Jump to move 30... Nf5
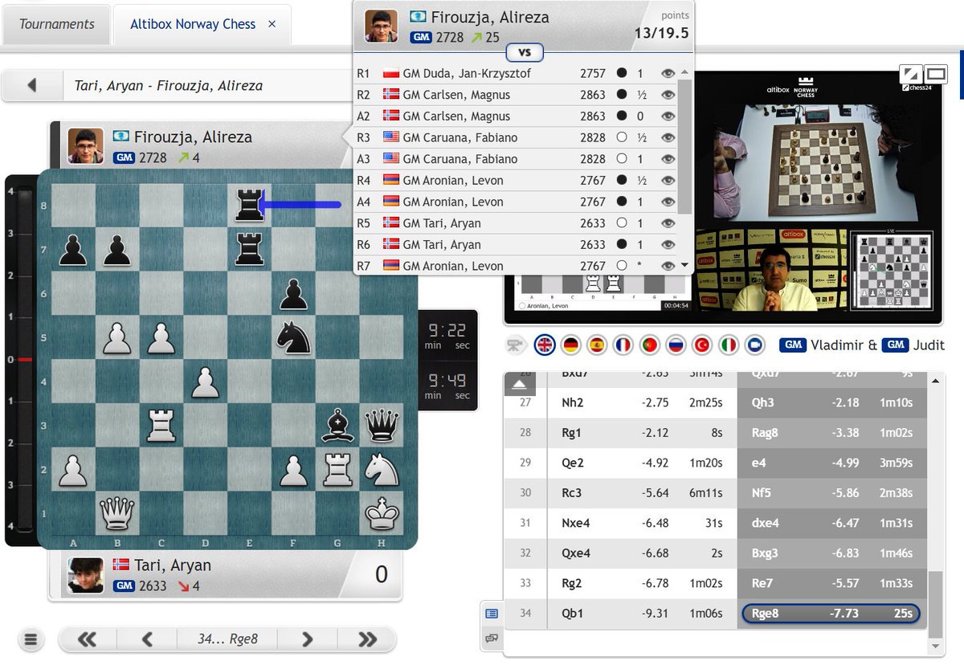 832,492
